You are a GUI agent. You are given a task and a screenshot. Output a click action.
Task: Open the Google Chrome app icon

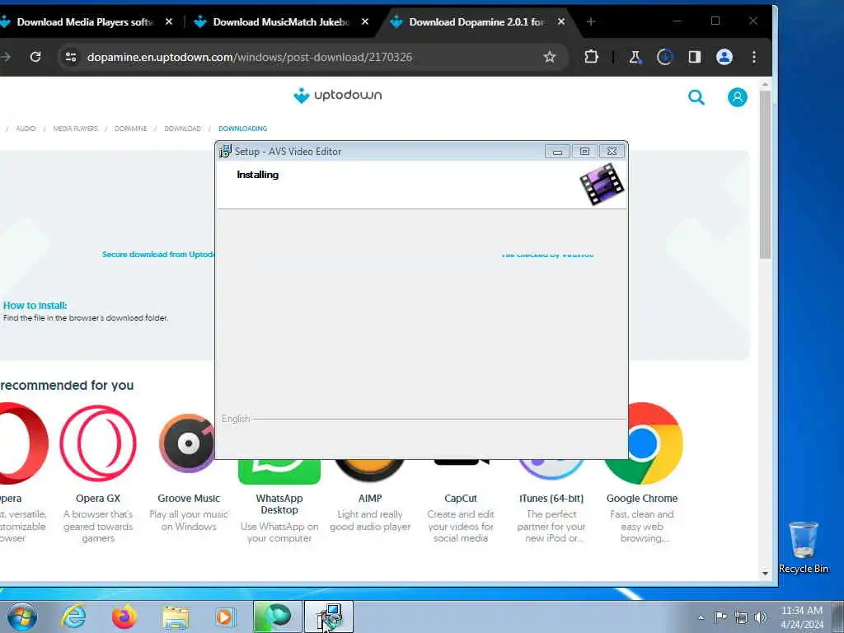click(x=644, y=443)
